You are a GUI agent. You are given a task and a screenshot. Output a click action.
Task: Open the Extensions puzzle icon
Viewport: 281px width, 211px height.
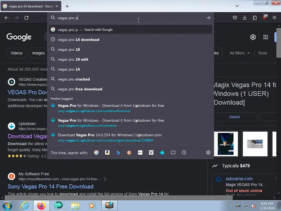pos(255,18)
